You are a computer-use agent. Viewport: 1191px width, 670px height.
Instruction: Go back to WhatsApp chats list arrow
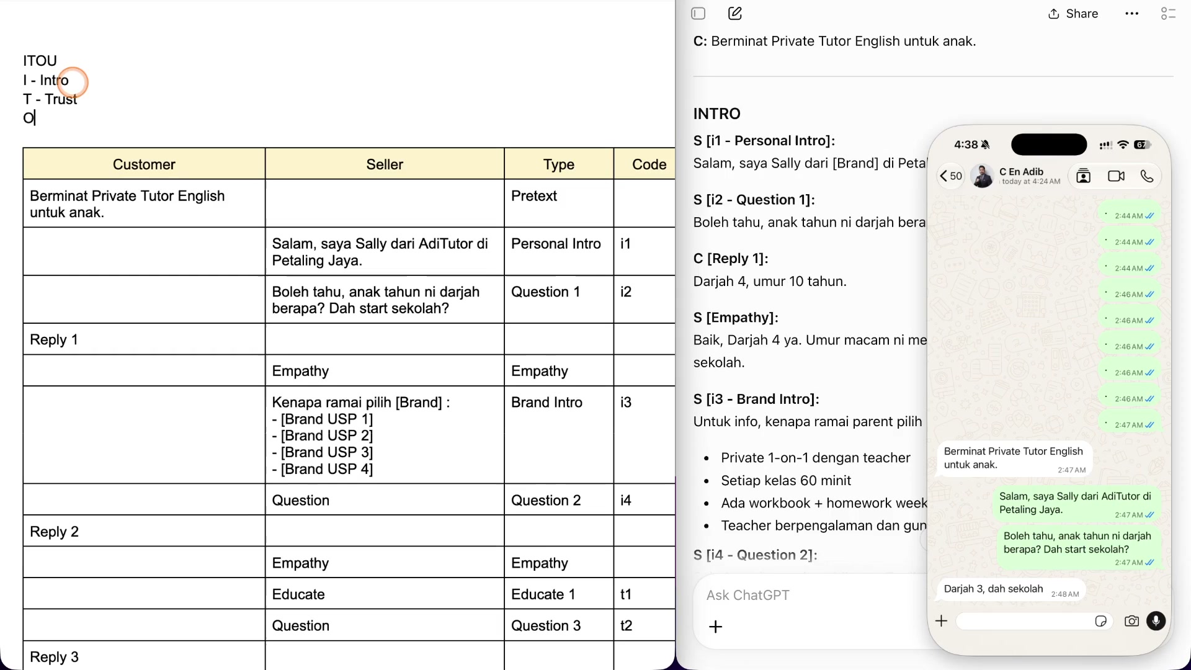(951, 176)
